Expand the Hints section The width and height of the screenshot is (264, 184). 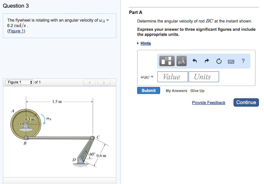coord(146,43)
